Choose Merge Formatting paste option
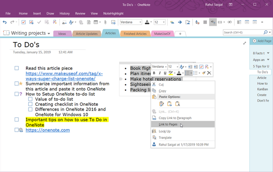The image size is (273, 172). tap(169, 104)
